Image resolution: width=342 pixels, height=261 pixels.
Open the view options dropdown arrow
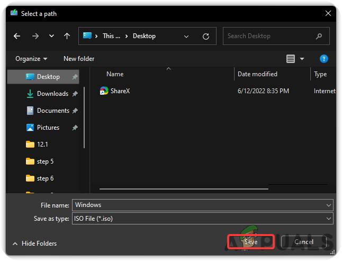(302, 59)
